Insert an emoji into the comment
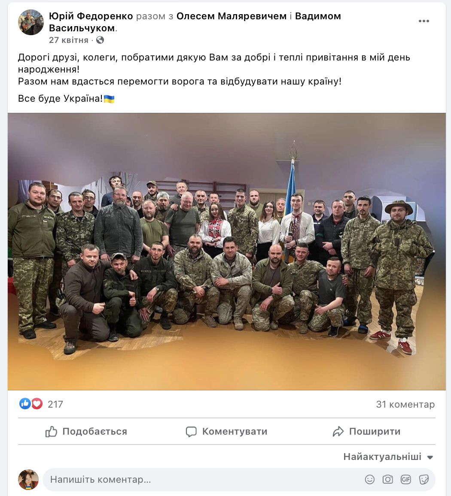451x496 pixels. [x=369, y=480]
